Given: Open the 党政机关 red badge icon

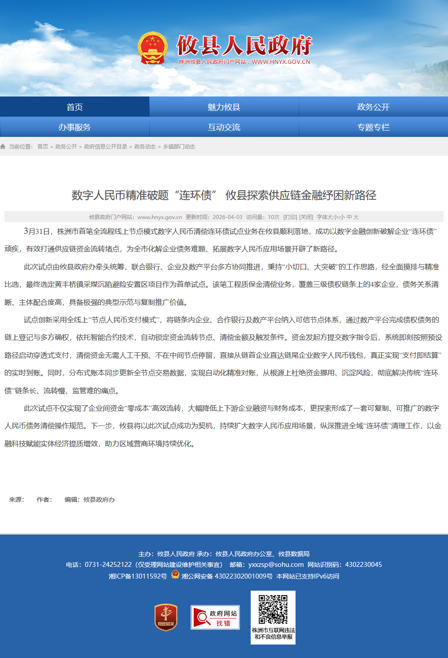Looking at the screenshot, I should (x=166, y=617).
